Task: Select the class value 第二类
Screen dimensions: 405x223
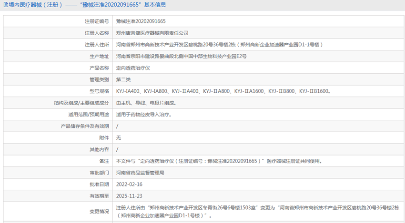Action: [x=123, y=79]
